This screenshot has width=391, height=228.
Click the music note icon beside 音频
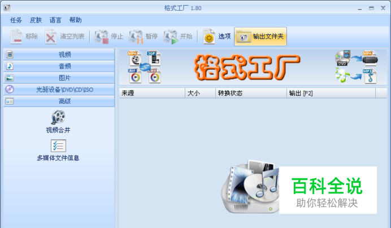(10, 66)
